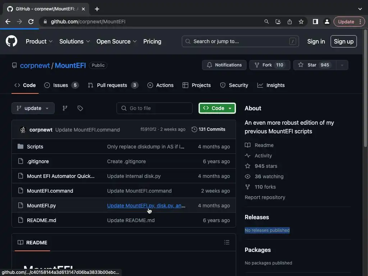Open the MountEFI repository name link
The image size is (368, 276).
pos(70,65)
